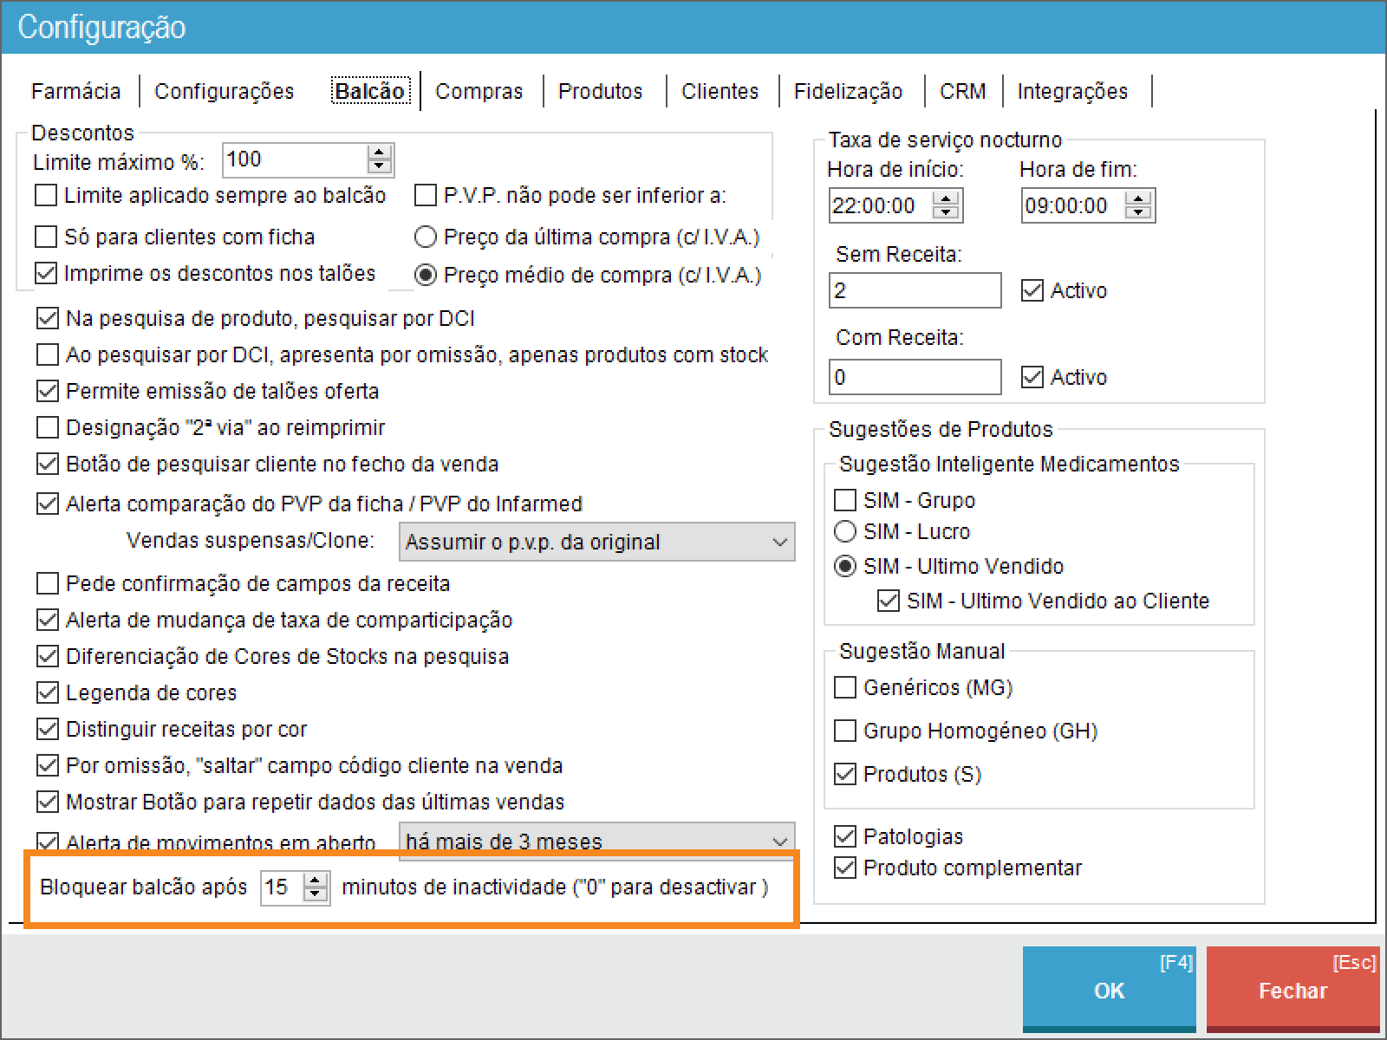Open the Fidelização tab

coord(849,91)
